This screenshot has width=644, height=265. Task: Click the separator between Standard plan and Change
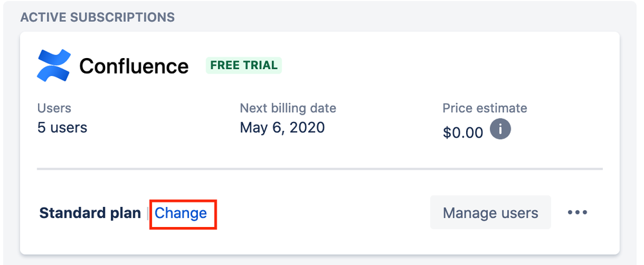[148, 213]
